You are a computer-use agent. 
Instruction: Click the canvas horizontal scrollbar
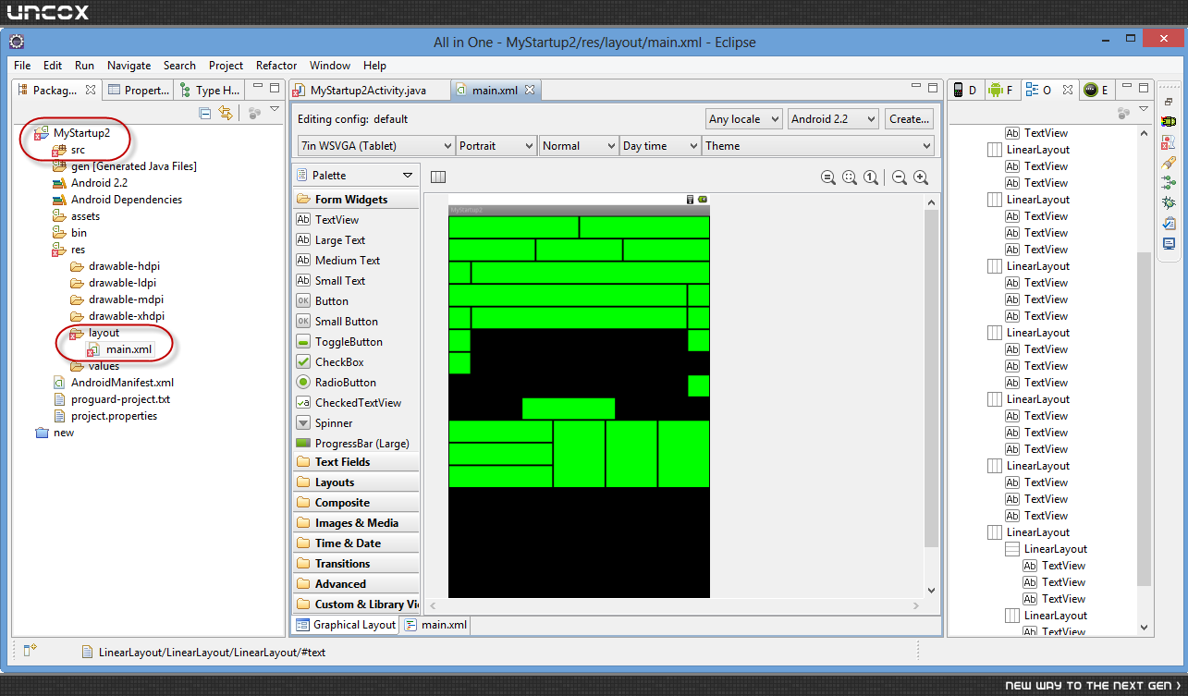click(x=673, y=605)
